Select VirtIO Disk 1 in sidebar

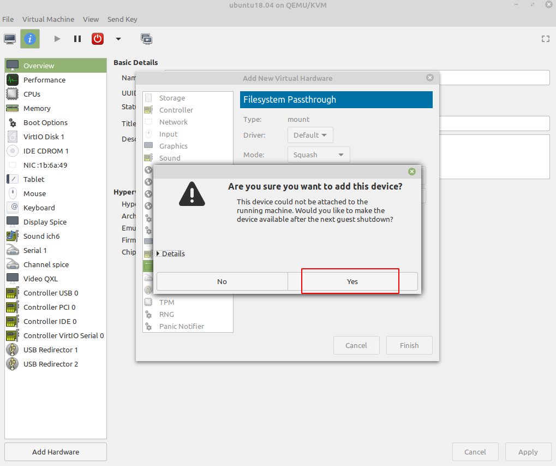click(x=44, y=137)
